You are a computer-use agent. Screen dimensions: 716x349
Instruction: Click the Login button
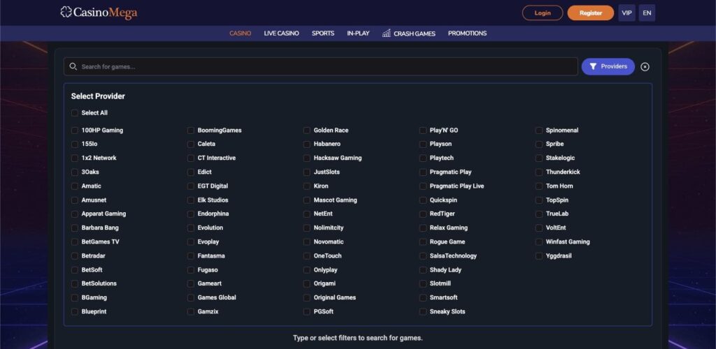(x=542, y=13)
